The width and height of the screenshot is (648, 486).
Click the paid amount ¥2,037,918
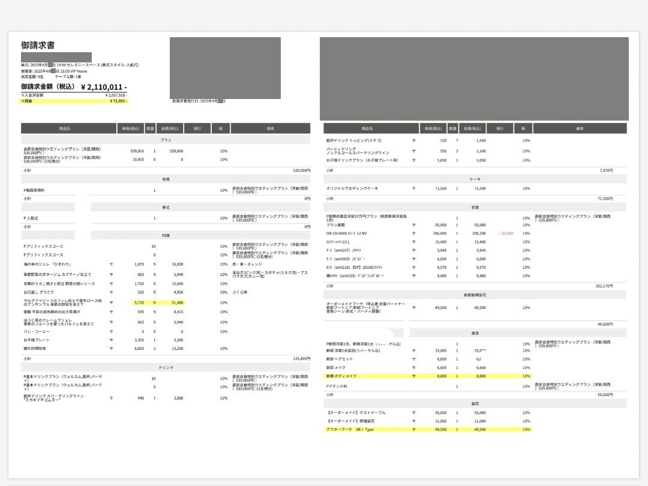tap(116, 95)
